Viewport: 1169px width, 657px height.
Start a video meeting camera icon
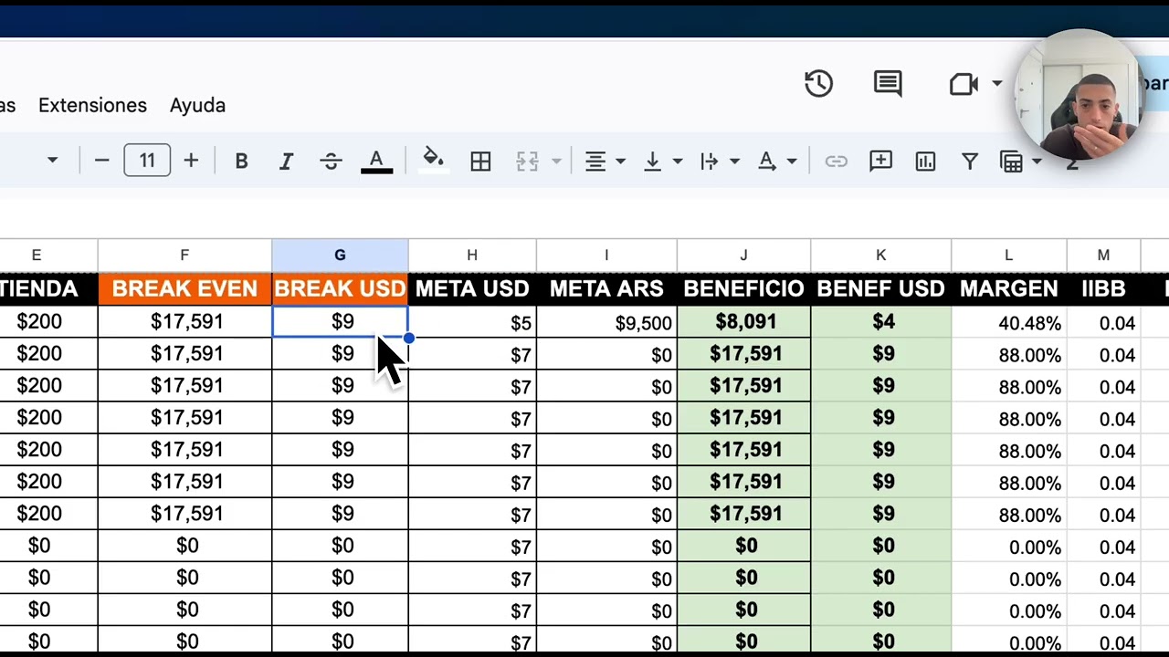tap(964, 84)
